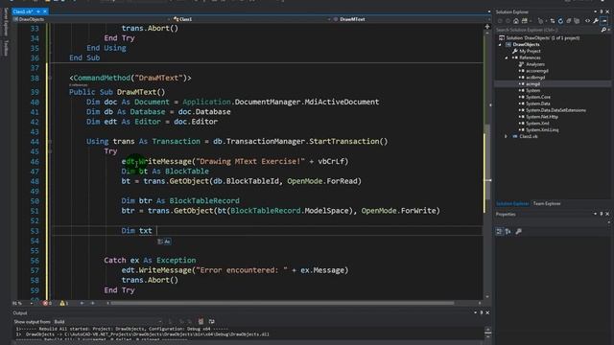Switch to the Class1.vb editor tab
This screenshot has width=614, height=345.
click(x=23, y=11)
